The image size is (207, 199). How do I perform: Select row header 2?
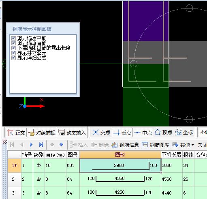[x=15, y=179]
